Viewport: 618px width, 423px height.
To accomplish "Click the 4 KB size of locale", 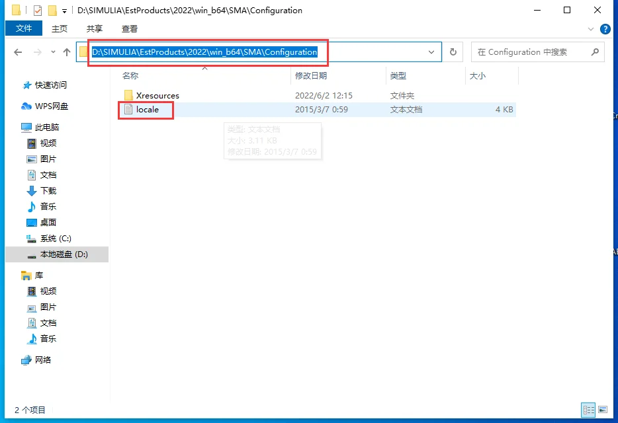I will tap(504, 110).
